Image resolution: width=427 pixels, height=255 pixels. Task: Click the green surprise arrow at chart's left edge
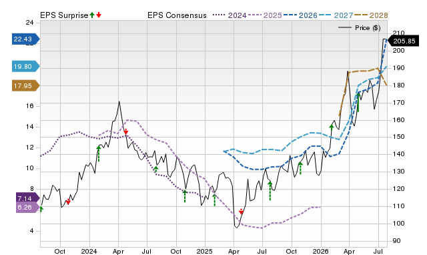click(41, 209)
